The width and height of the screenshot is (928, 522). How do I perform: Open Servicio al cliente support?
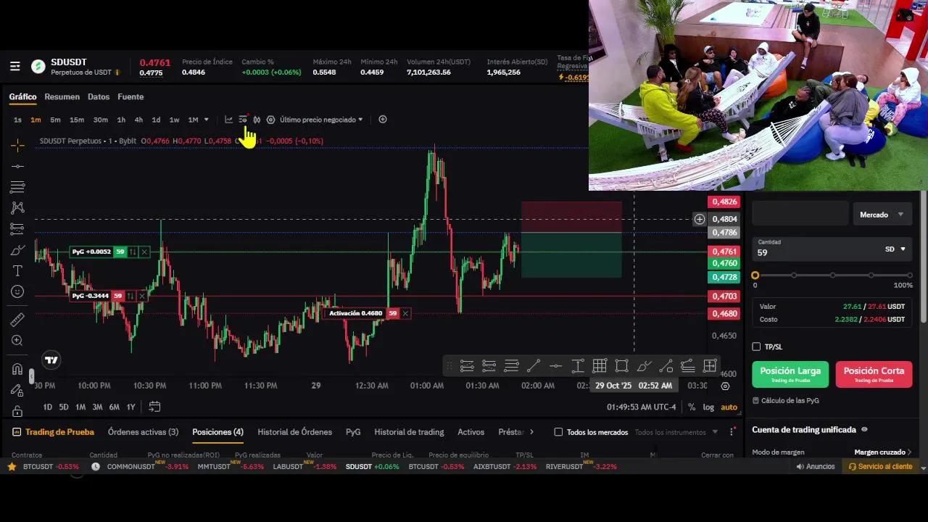pos(880,467)
